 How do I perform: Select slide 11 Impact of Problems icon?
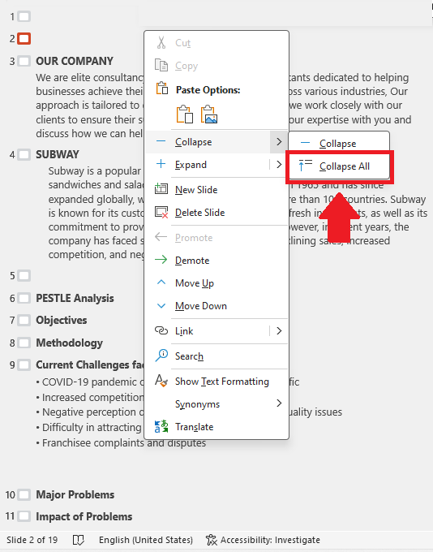[24, 516]
